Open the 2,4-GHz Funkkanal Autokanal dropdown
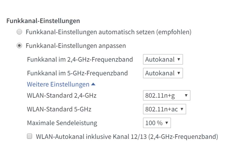Image resolution: width=236 pixels, height=157 pixels. coord(163,59)
